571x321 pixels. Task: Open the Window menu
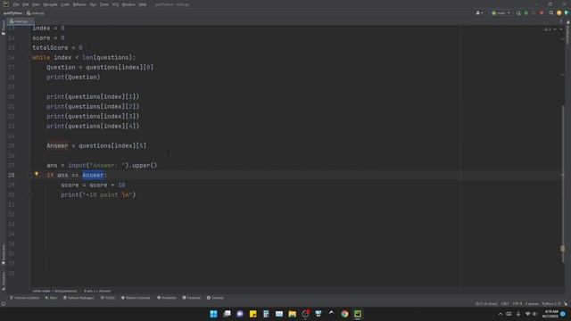[128, 4]
